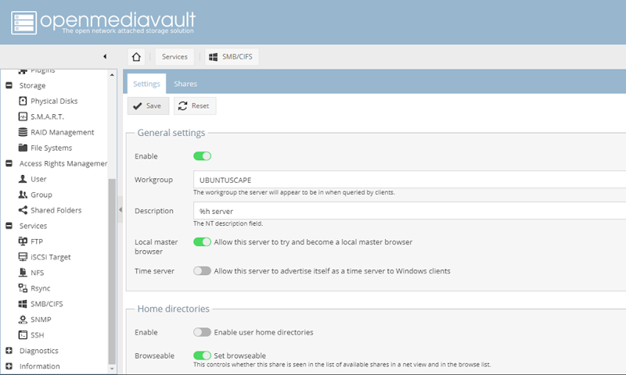Click the Rsync service icon

click(23, 287)
